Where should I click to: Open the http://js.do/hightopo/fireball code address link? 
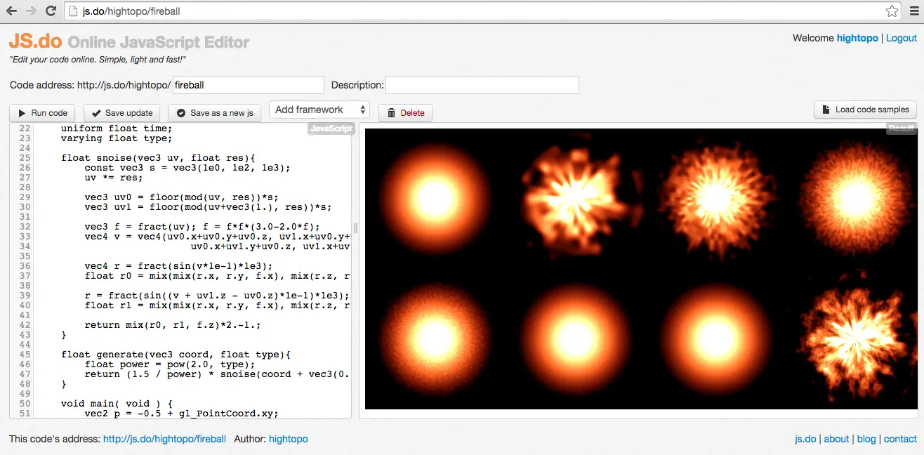[x=164, y=438]
